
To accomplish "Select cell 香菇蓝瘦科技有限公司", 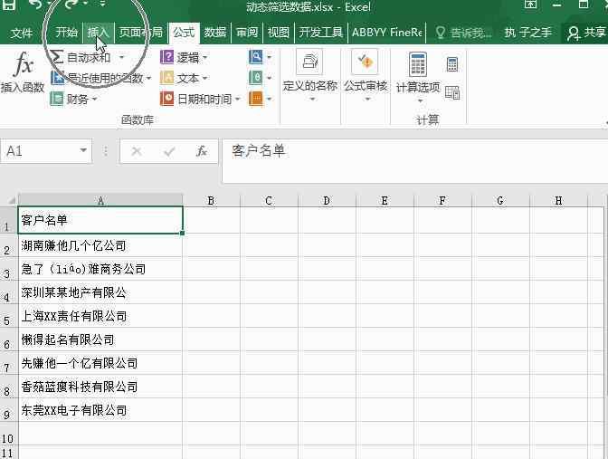I will click(100, 387).
